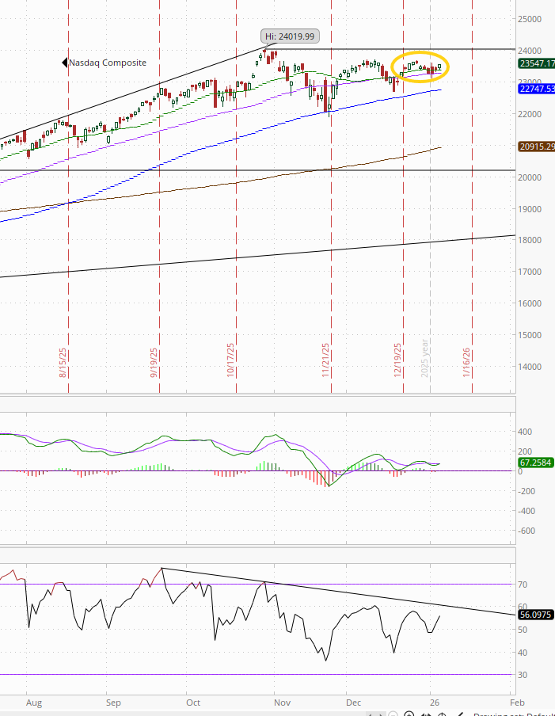This screenshot has height=716, width=555.
Task: Select the 12/19/25 vertical date label
Action: [397, 360]
